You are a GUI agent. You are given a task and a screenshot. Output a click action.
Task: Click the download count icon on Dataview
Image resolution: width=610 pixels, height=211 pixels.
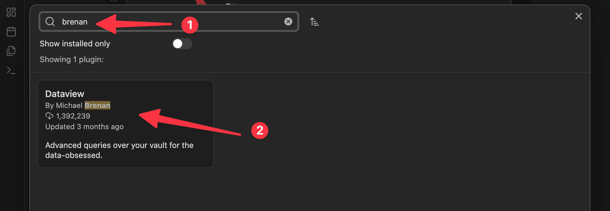point(49,116)
